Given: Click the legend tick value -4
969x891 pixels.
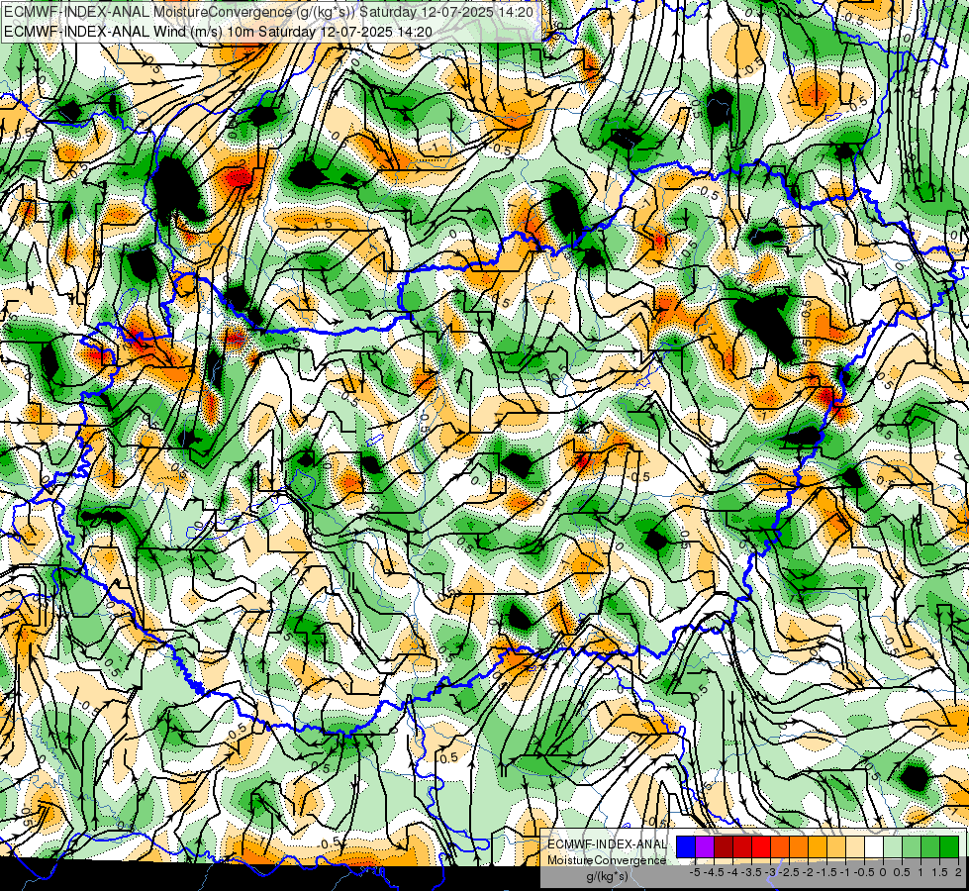Looking at the screenshot, I should pos(732,872).
